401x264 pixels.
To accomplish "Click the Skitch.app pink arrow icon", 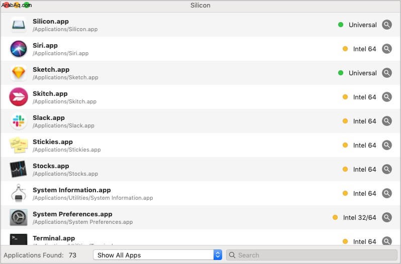I will tap(19, 97).
